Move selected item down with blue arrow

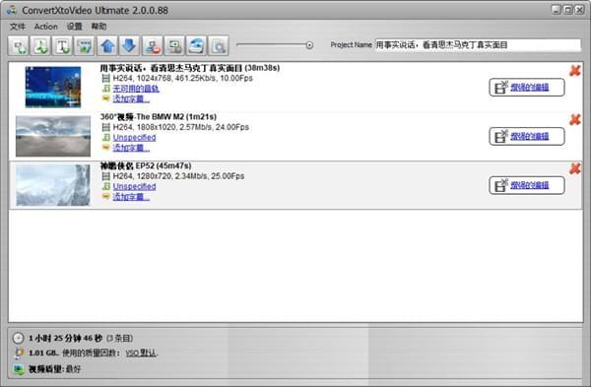point(129,46)
